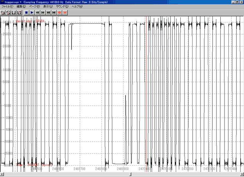Image resolution: width=244 pixels, height=177 pixels.
Task: Click the horizontal scrollbar thumb at bottom
Action: click(x=131, y=174)
